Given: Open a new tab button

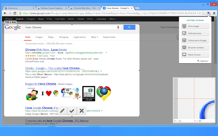Looking at the screenshot, I should click(137, 8).
